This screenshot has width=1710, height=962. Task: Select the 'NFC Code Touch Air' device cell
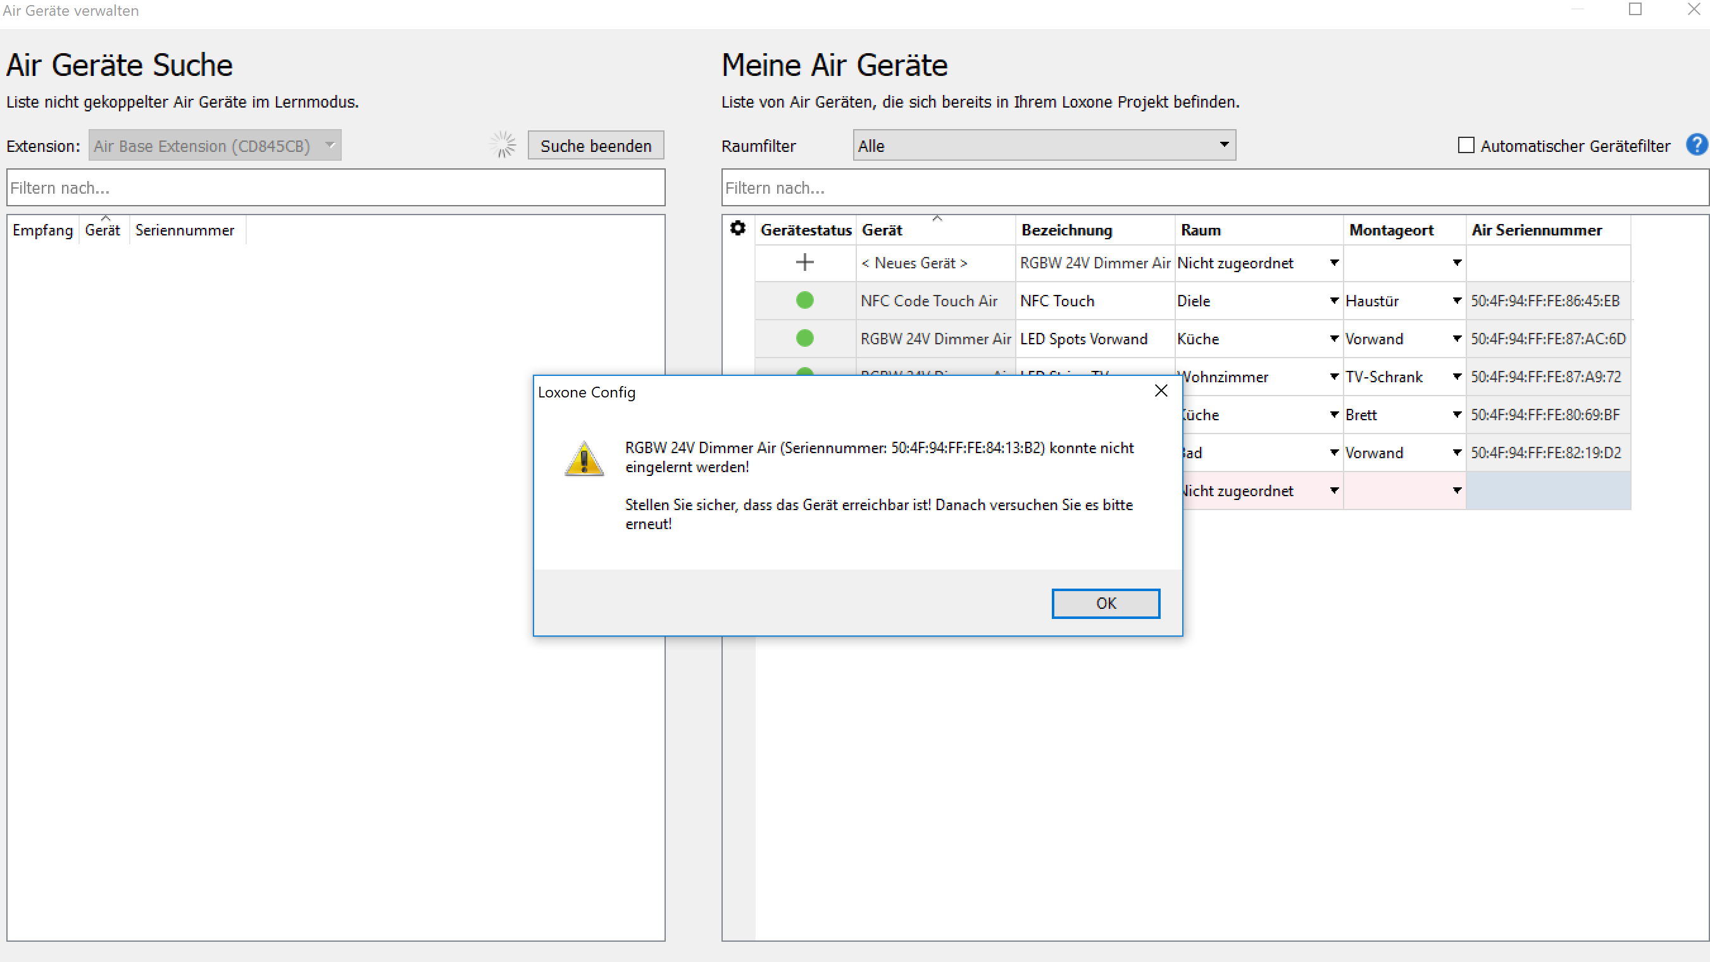pyautogui.click(x=936, y=301)
